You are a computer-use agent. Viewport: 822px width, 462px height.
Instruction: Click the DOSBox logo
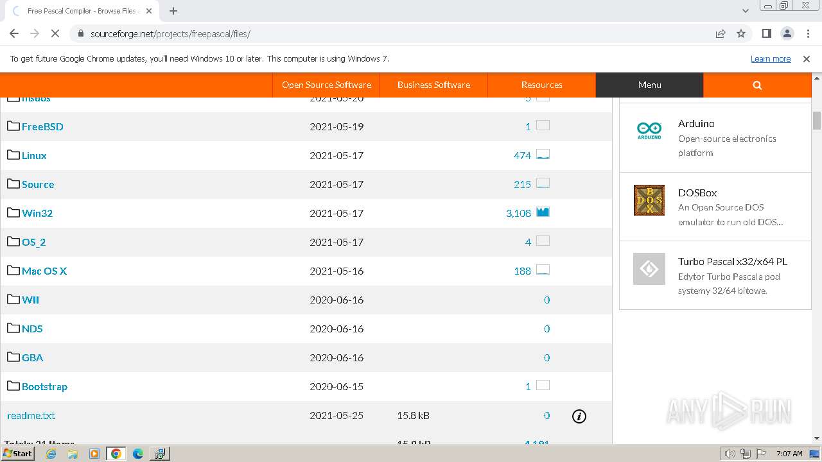649,200
